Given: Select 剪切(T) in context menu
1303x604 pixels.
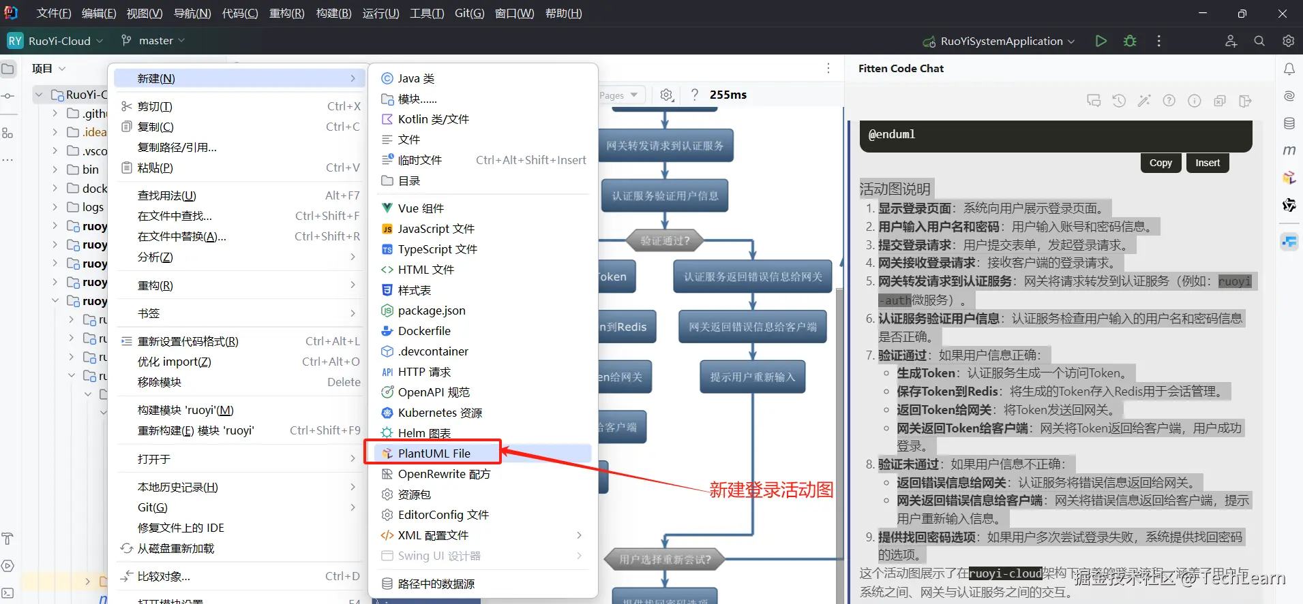Looking at the screenshot, I should tap(239, 106).
